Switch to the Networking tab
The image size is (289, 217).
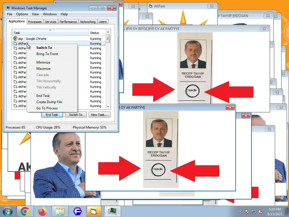coord(88,22)
